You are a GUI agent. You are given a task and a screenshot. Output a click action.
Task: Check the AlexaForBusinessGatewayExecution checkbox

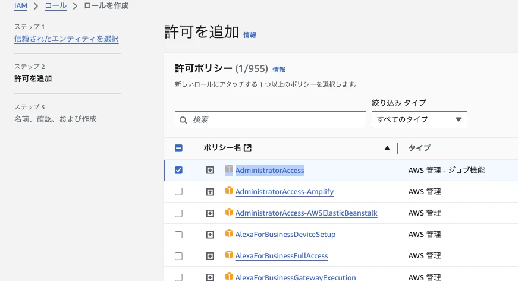point(178,277)
